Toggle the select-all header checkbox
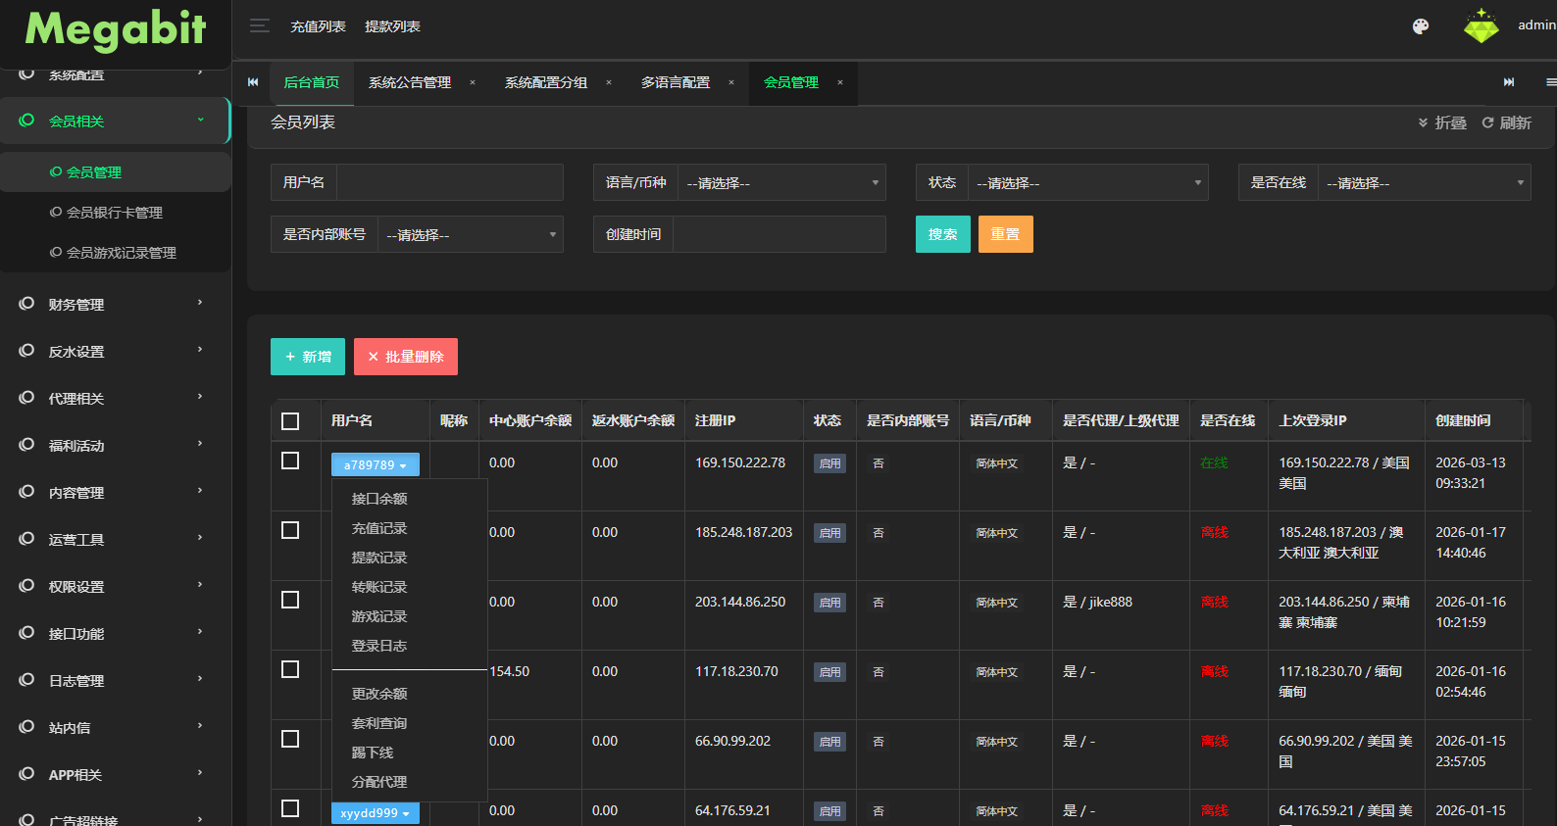The width and height of the screenshot is (1557, 826). point(290,421)
